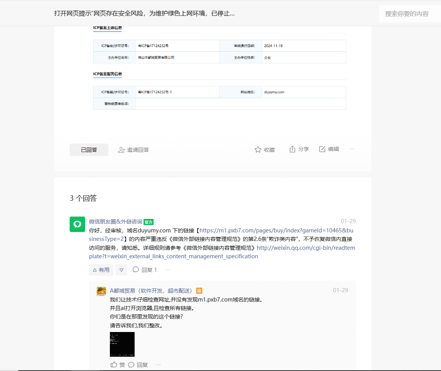The width and height of the screenshot is (441, 371).
Task: Click the 回复 bubble icon under reply
Action: (131, 365)
